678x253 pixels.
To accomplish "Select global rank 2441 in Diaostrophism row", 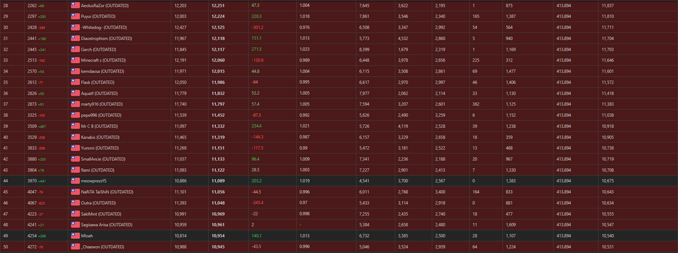I will coord(32,38).
